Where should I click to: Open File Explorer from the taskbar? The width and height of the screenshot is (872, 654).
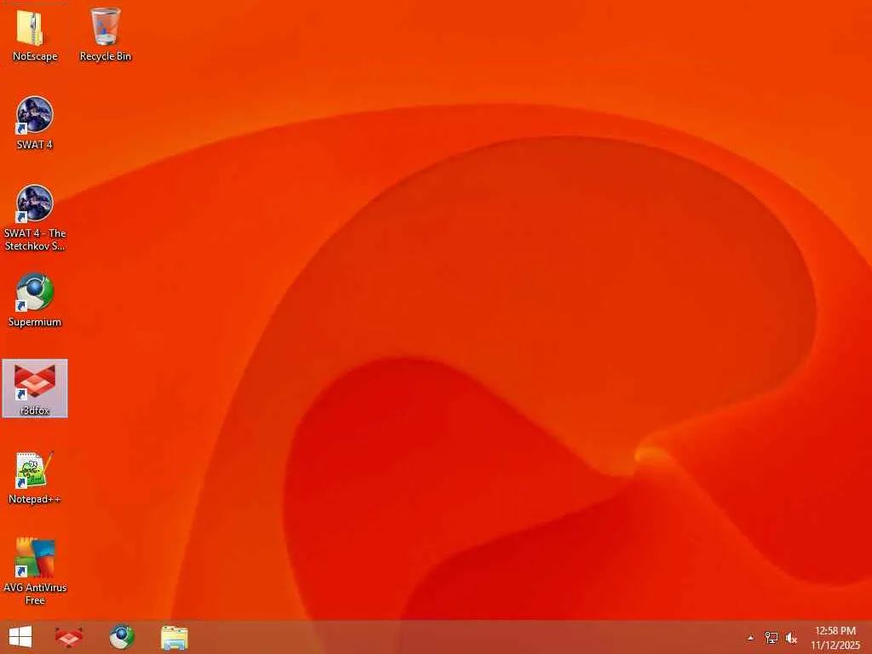(x=174, y=637)
